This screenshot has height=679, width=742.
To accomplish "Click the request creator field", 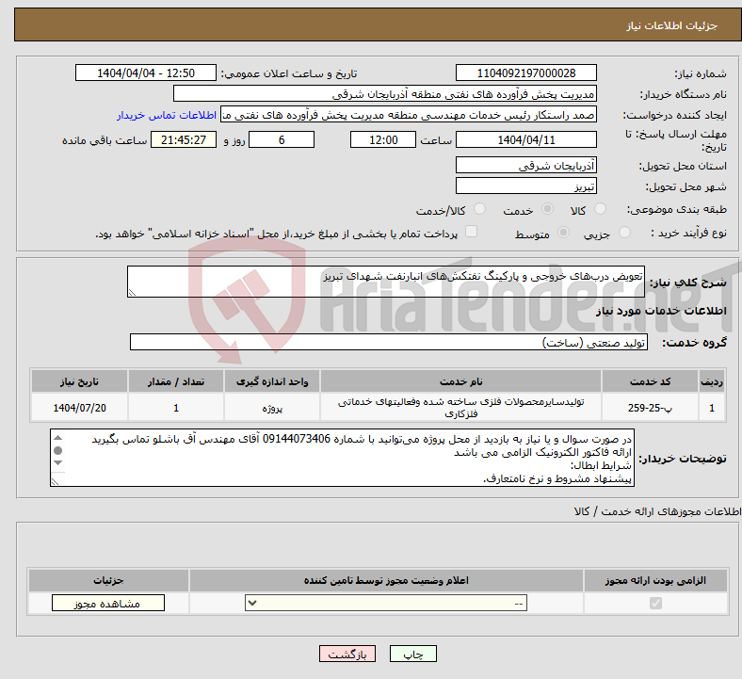I will [409, 115].
